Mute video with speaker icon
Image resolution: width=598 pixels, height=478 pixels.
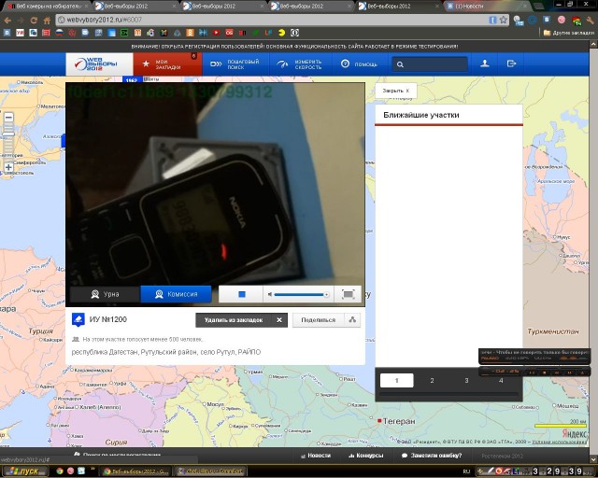[x=270, y=294]
